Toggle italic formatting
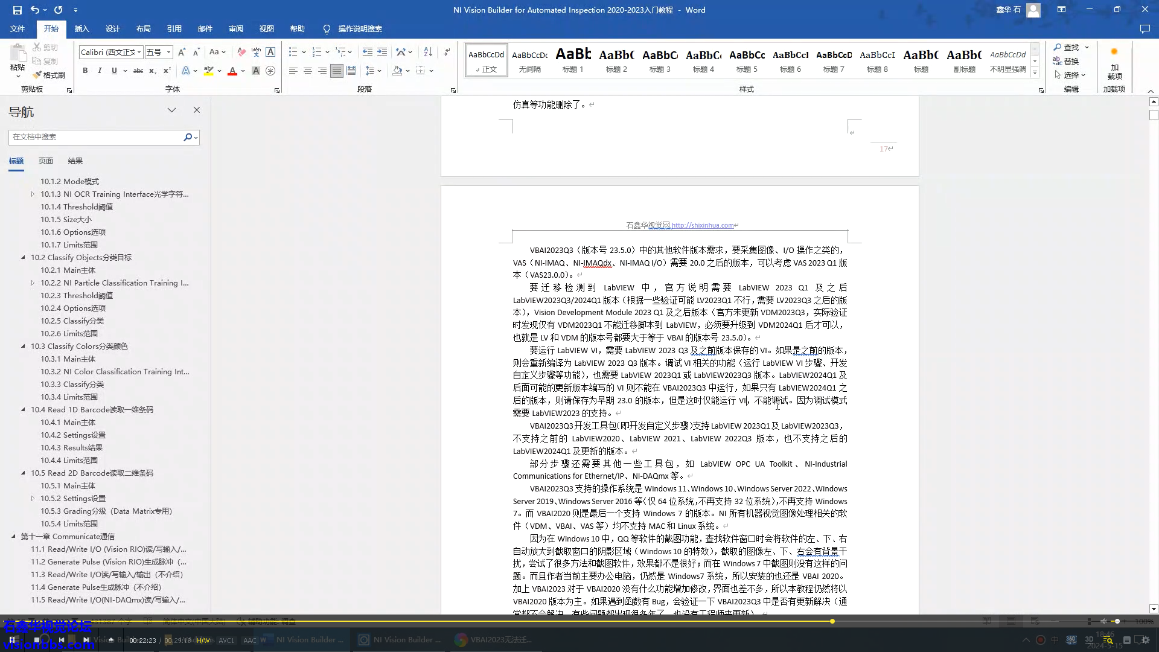Screen dimensions: 1159x652 tap(100, 71)
